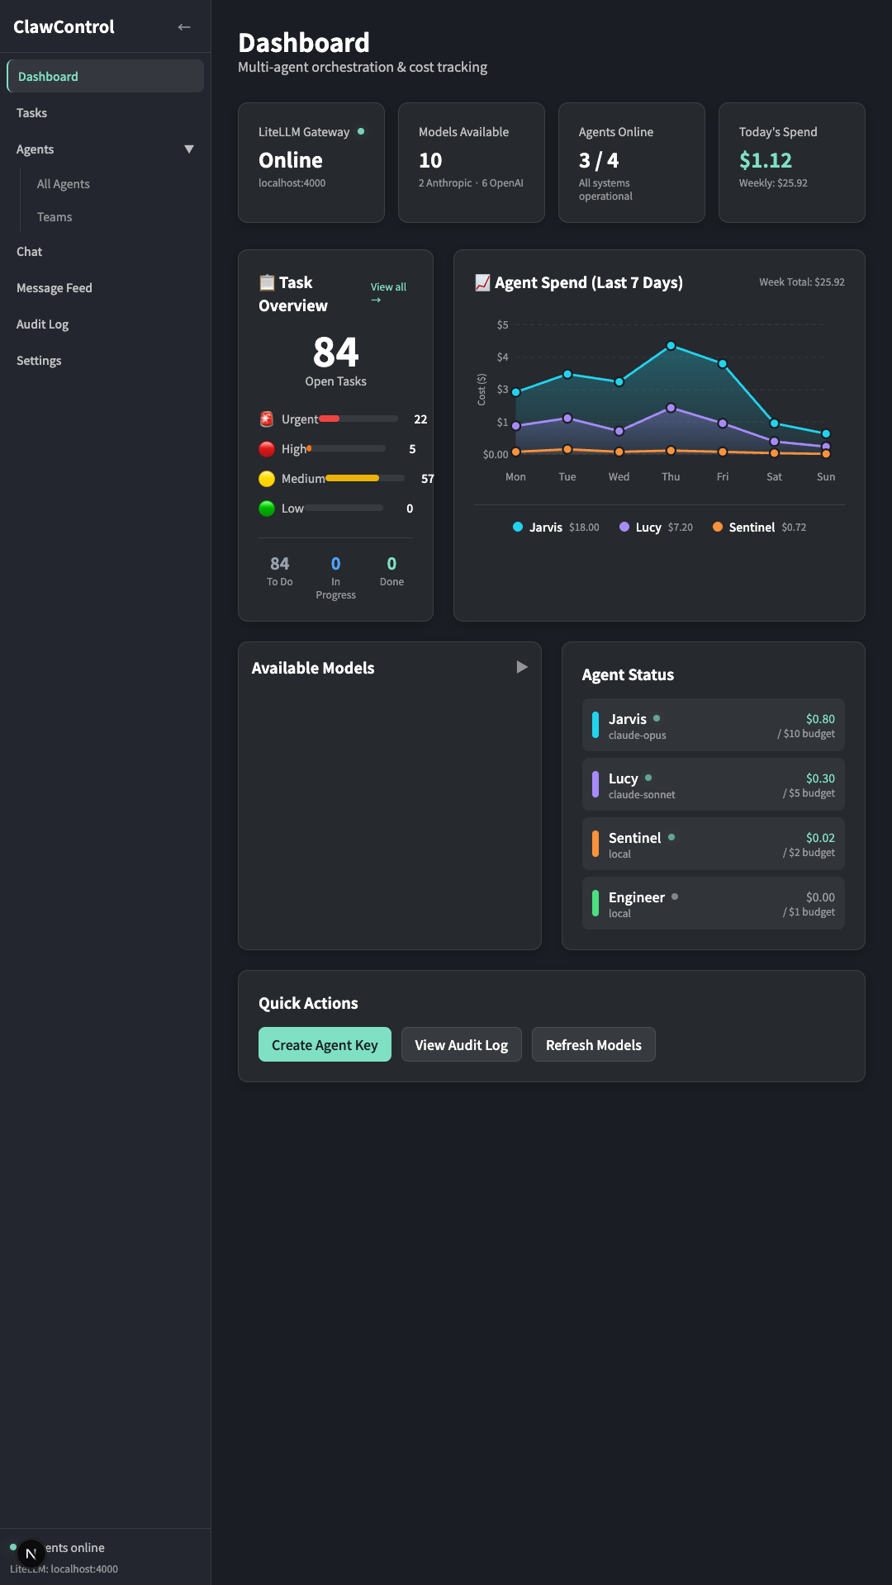This screenshot has width=892, height=1585.
Task: Follow the View all tasks link
Action: click(x=388, y=293)
